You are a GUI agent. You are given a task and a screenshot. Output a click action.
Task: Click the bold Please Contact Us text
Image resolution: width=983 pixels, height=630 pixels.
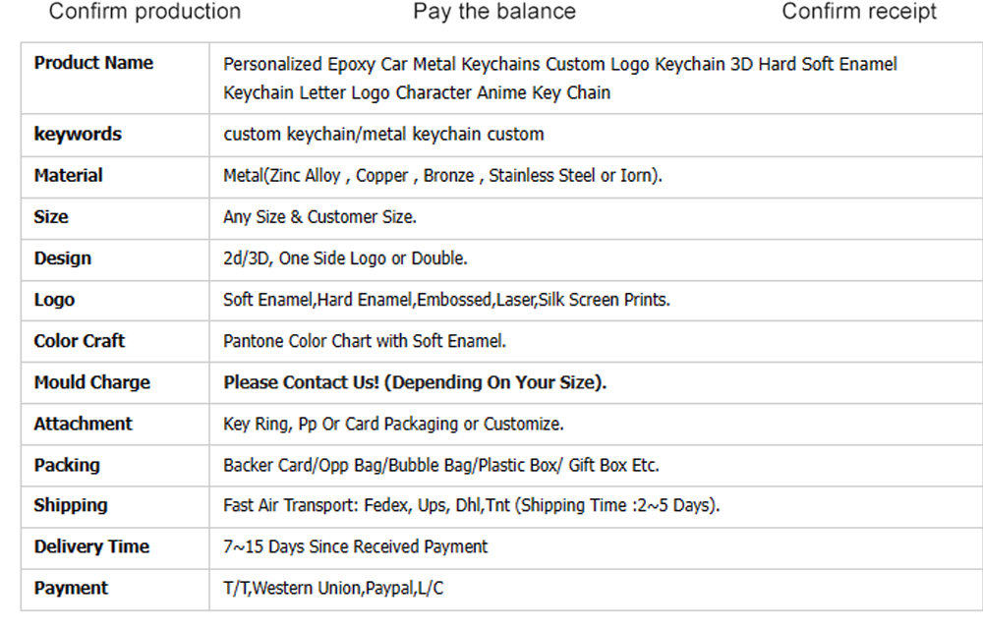pos(415,382)
